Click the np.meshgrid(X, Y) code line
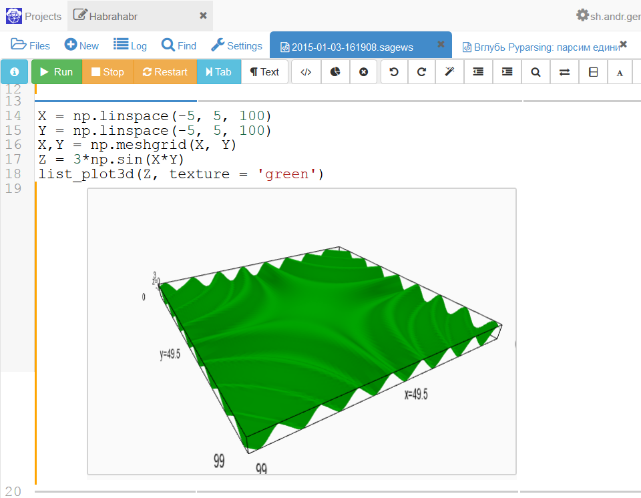Screen dimensions: 641x498 click(x=137, y=145)
